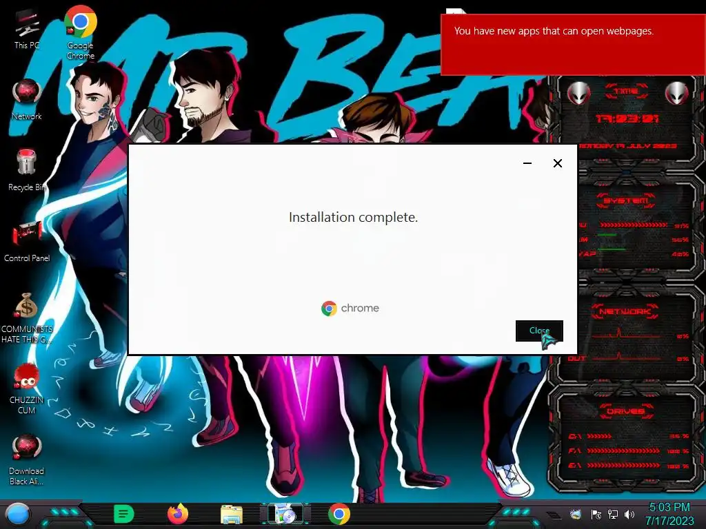Click the C:\ drive usage bar

599,436
